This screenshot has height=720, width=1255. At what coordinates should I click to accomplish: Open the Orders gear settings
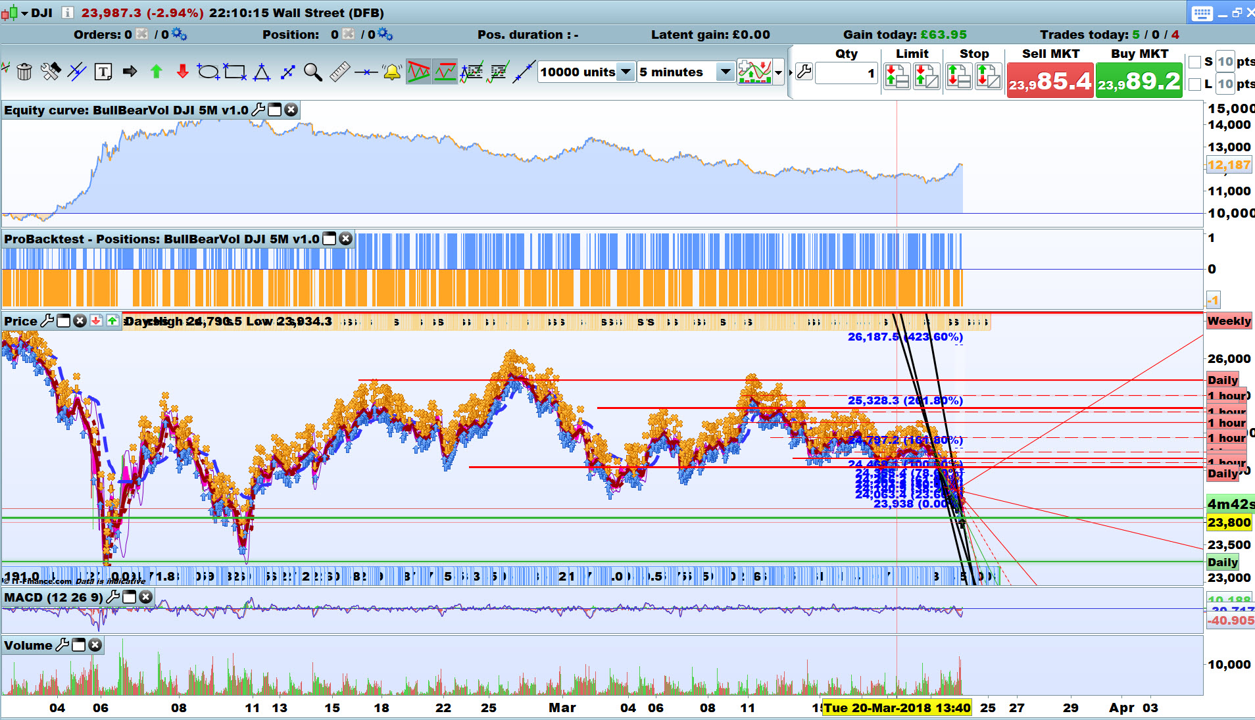(179, 34)
